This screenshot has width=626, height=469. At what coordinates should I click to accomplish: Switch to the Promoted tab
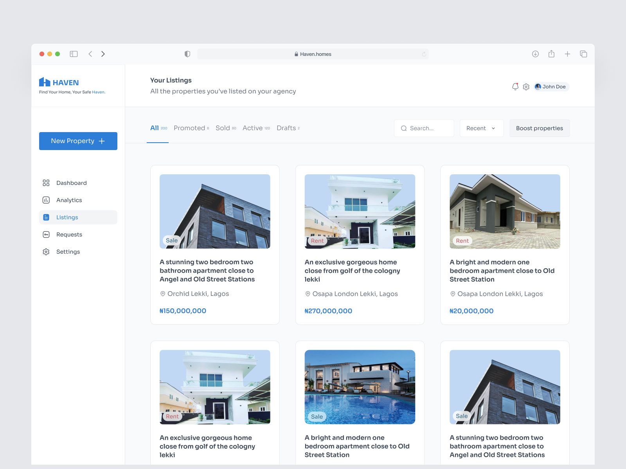click(x=189, y=128)
